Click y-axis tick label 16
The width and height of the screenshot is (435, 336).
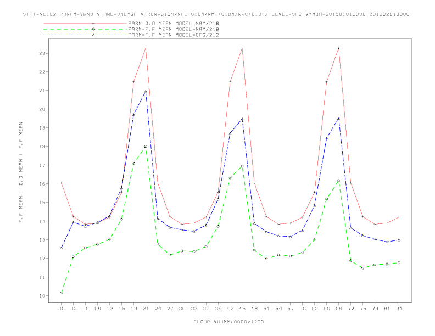[x=42, y=184]
